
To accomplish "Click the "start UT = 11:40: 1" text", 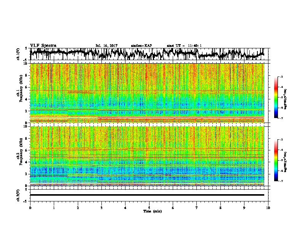I will pos(184,46).
